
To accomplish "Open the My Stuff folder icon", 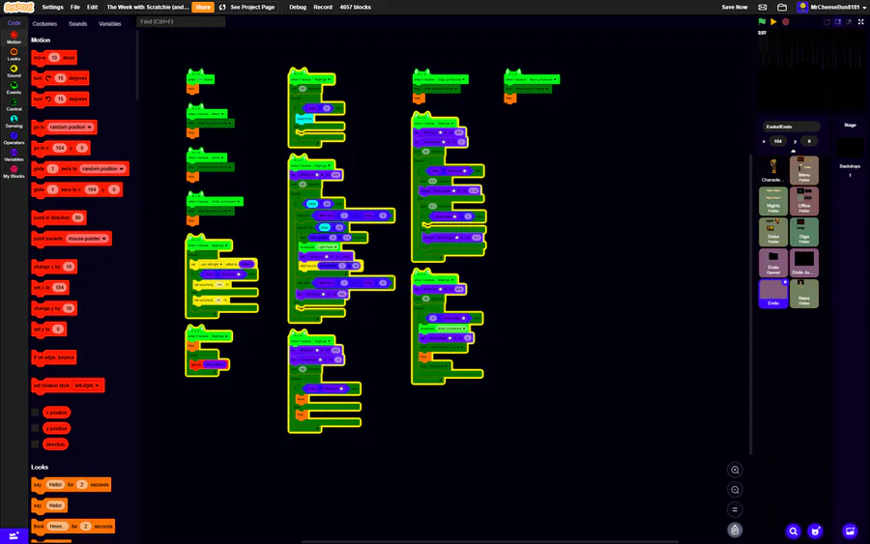I will click(782, 7).
